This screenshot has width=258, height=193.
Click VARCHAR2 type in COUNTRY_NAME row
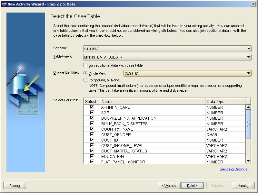tap(225, 129)
